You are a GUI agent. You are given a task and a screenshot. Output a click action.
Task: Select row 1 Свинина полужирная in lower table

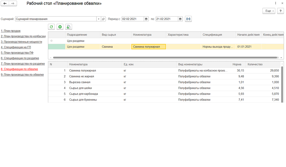[164, 70]
